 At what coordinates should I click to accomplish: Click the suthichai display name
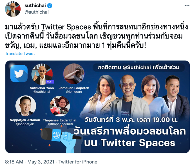[x=35, y=5]
